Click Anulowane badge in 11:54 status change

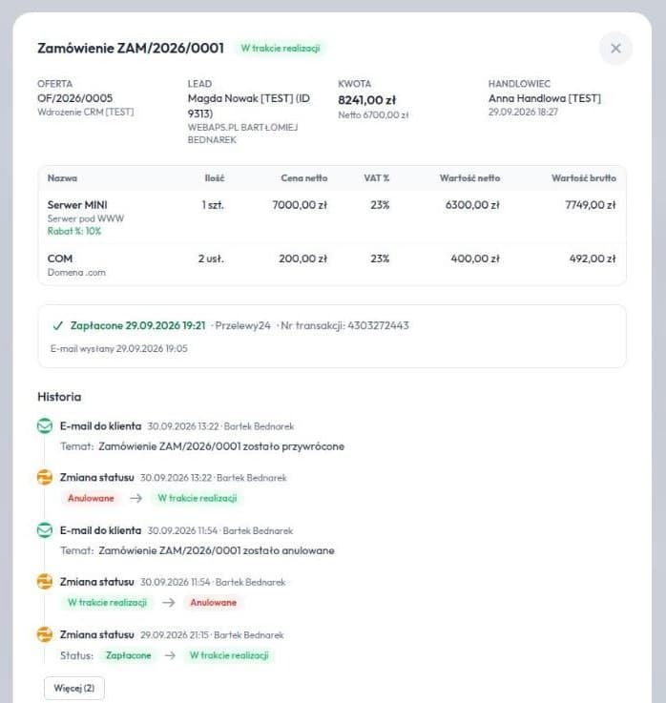point(213,603)
